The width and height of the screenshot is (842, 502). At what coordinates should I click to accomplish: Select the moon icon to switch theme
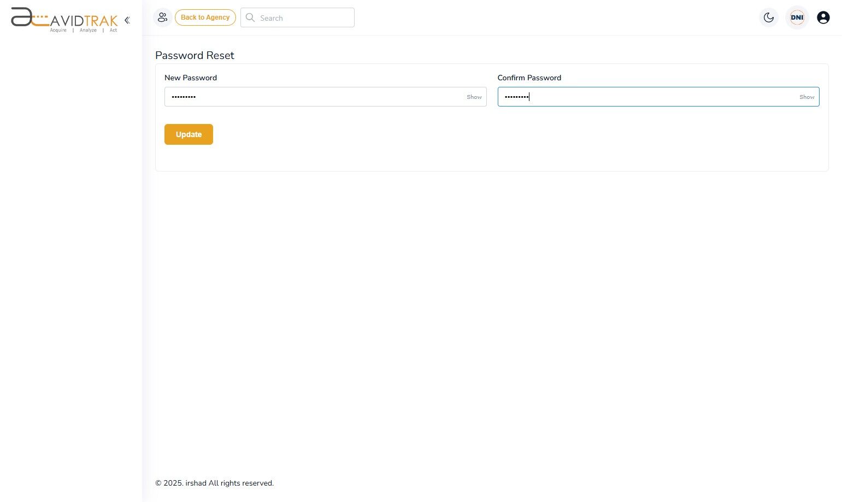pyautogui.click(x=769, y=17)
